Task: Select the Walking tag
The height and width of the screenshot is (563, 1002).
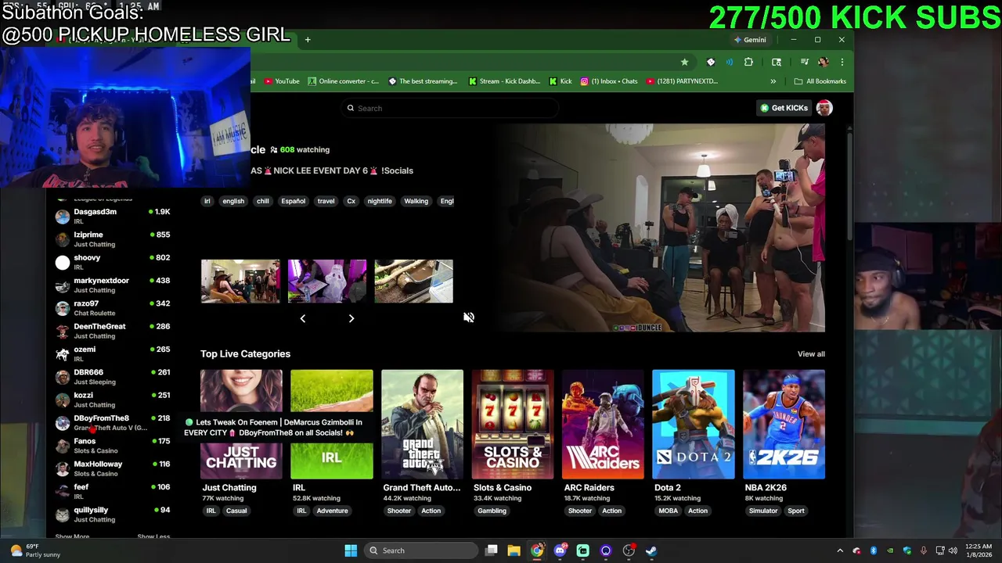Action: (x=416, y=201)
